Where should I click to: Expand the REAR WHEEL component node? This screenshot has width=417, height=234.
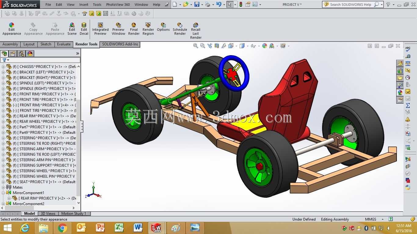click(x=4, y=122)
